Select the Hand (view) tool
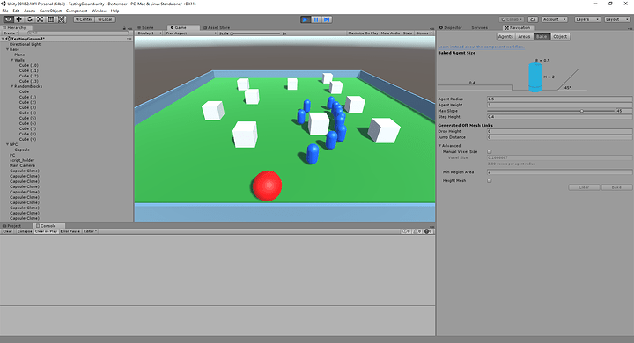This screenshot has height=343, width=634. click(x=8, y=19)
